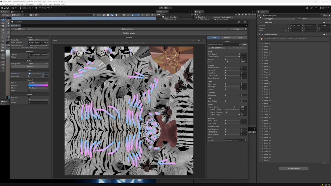This screenshot has width=331, height=186.
Task: Open the Mesh Renderer object picker
Action: pos(47,43)
